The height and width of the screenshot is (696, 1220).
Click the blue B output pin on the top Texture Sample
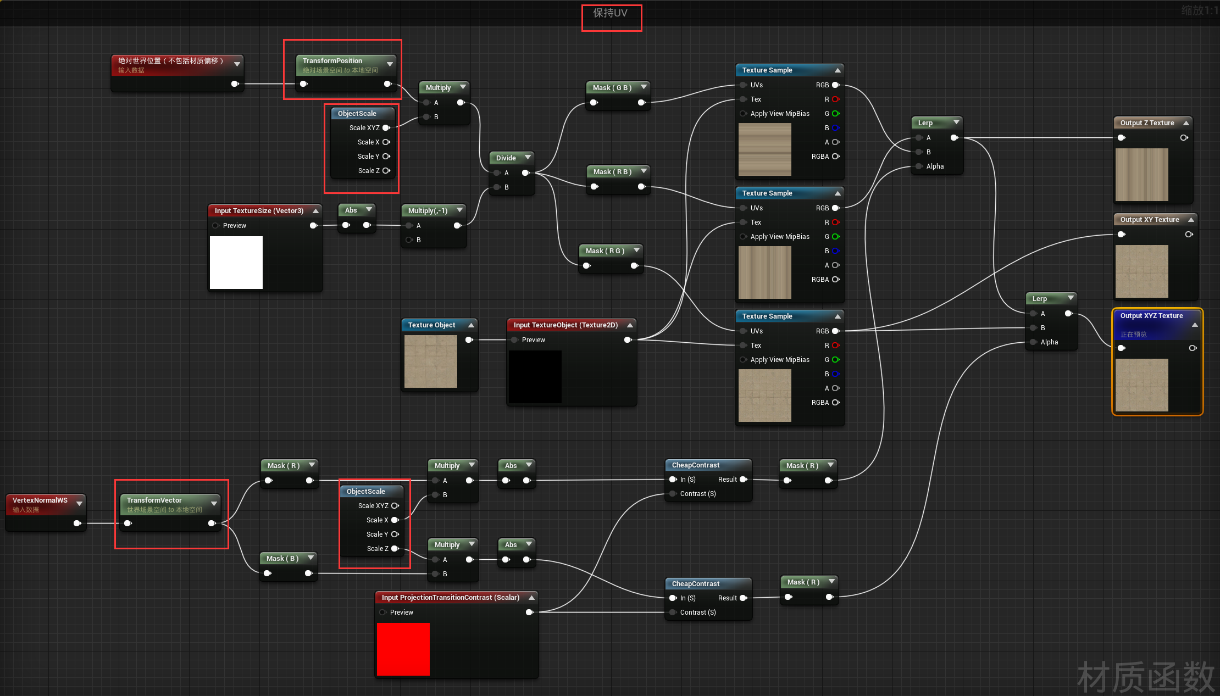(x=836, y=128)
